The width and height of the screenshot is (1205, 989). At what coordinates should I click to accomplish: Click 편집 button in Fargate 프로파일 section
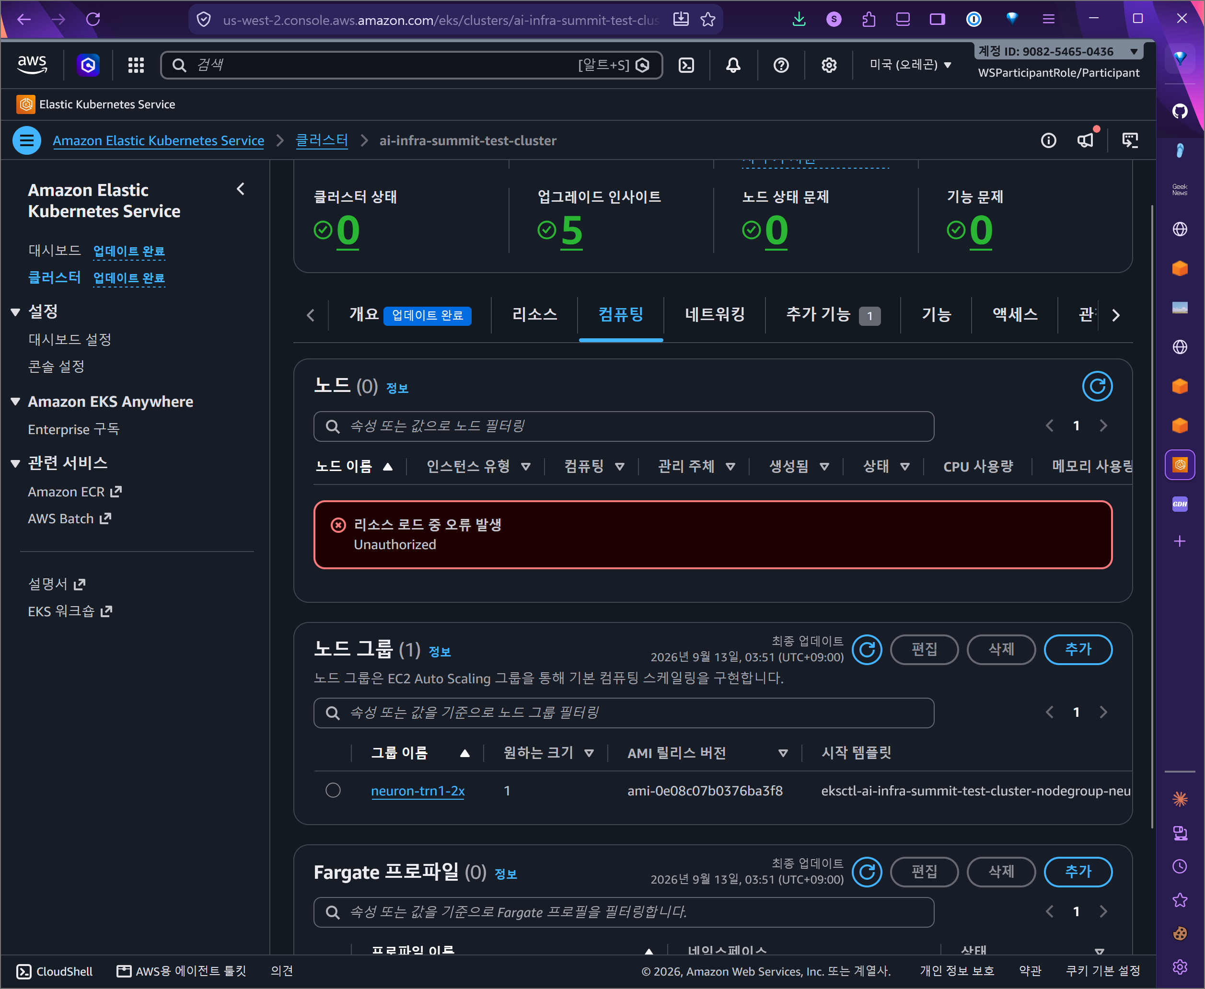coord(924,872)
